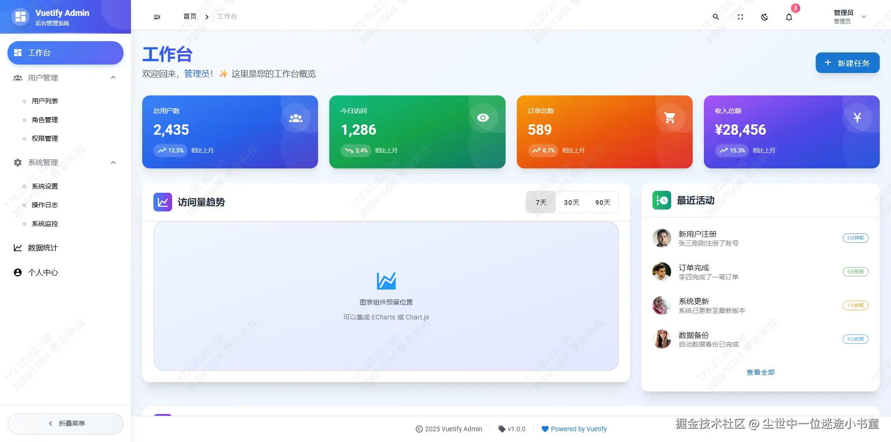The image size is (891, 442).
Task: Click 查看全部 under recent activities
Action: click(x=761, y=372)
